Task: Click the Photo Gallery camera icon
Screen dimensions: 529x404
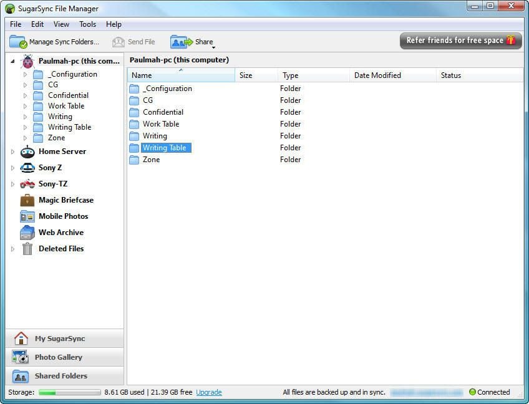Action: (20, 357)
